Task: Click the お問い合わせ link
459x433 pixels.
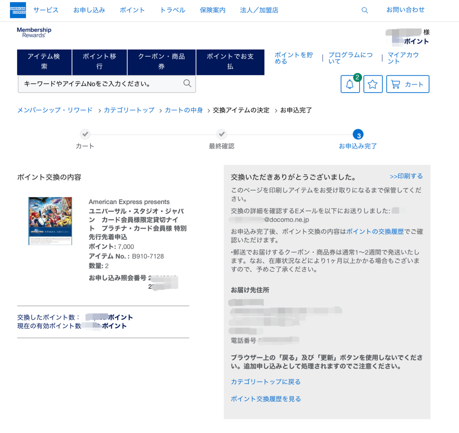Action: pyautogui.click(x=405, y=10)
